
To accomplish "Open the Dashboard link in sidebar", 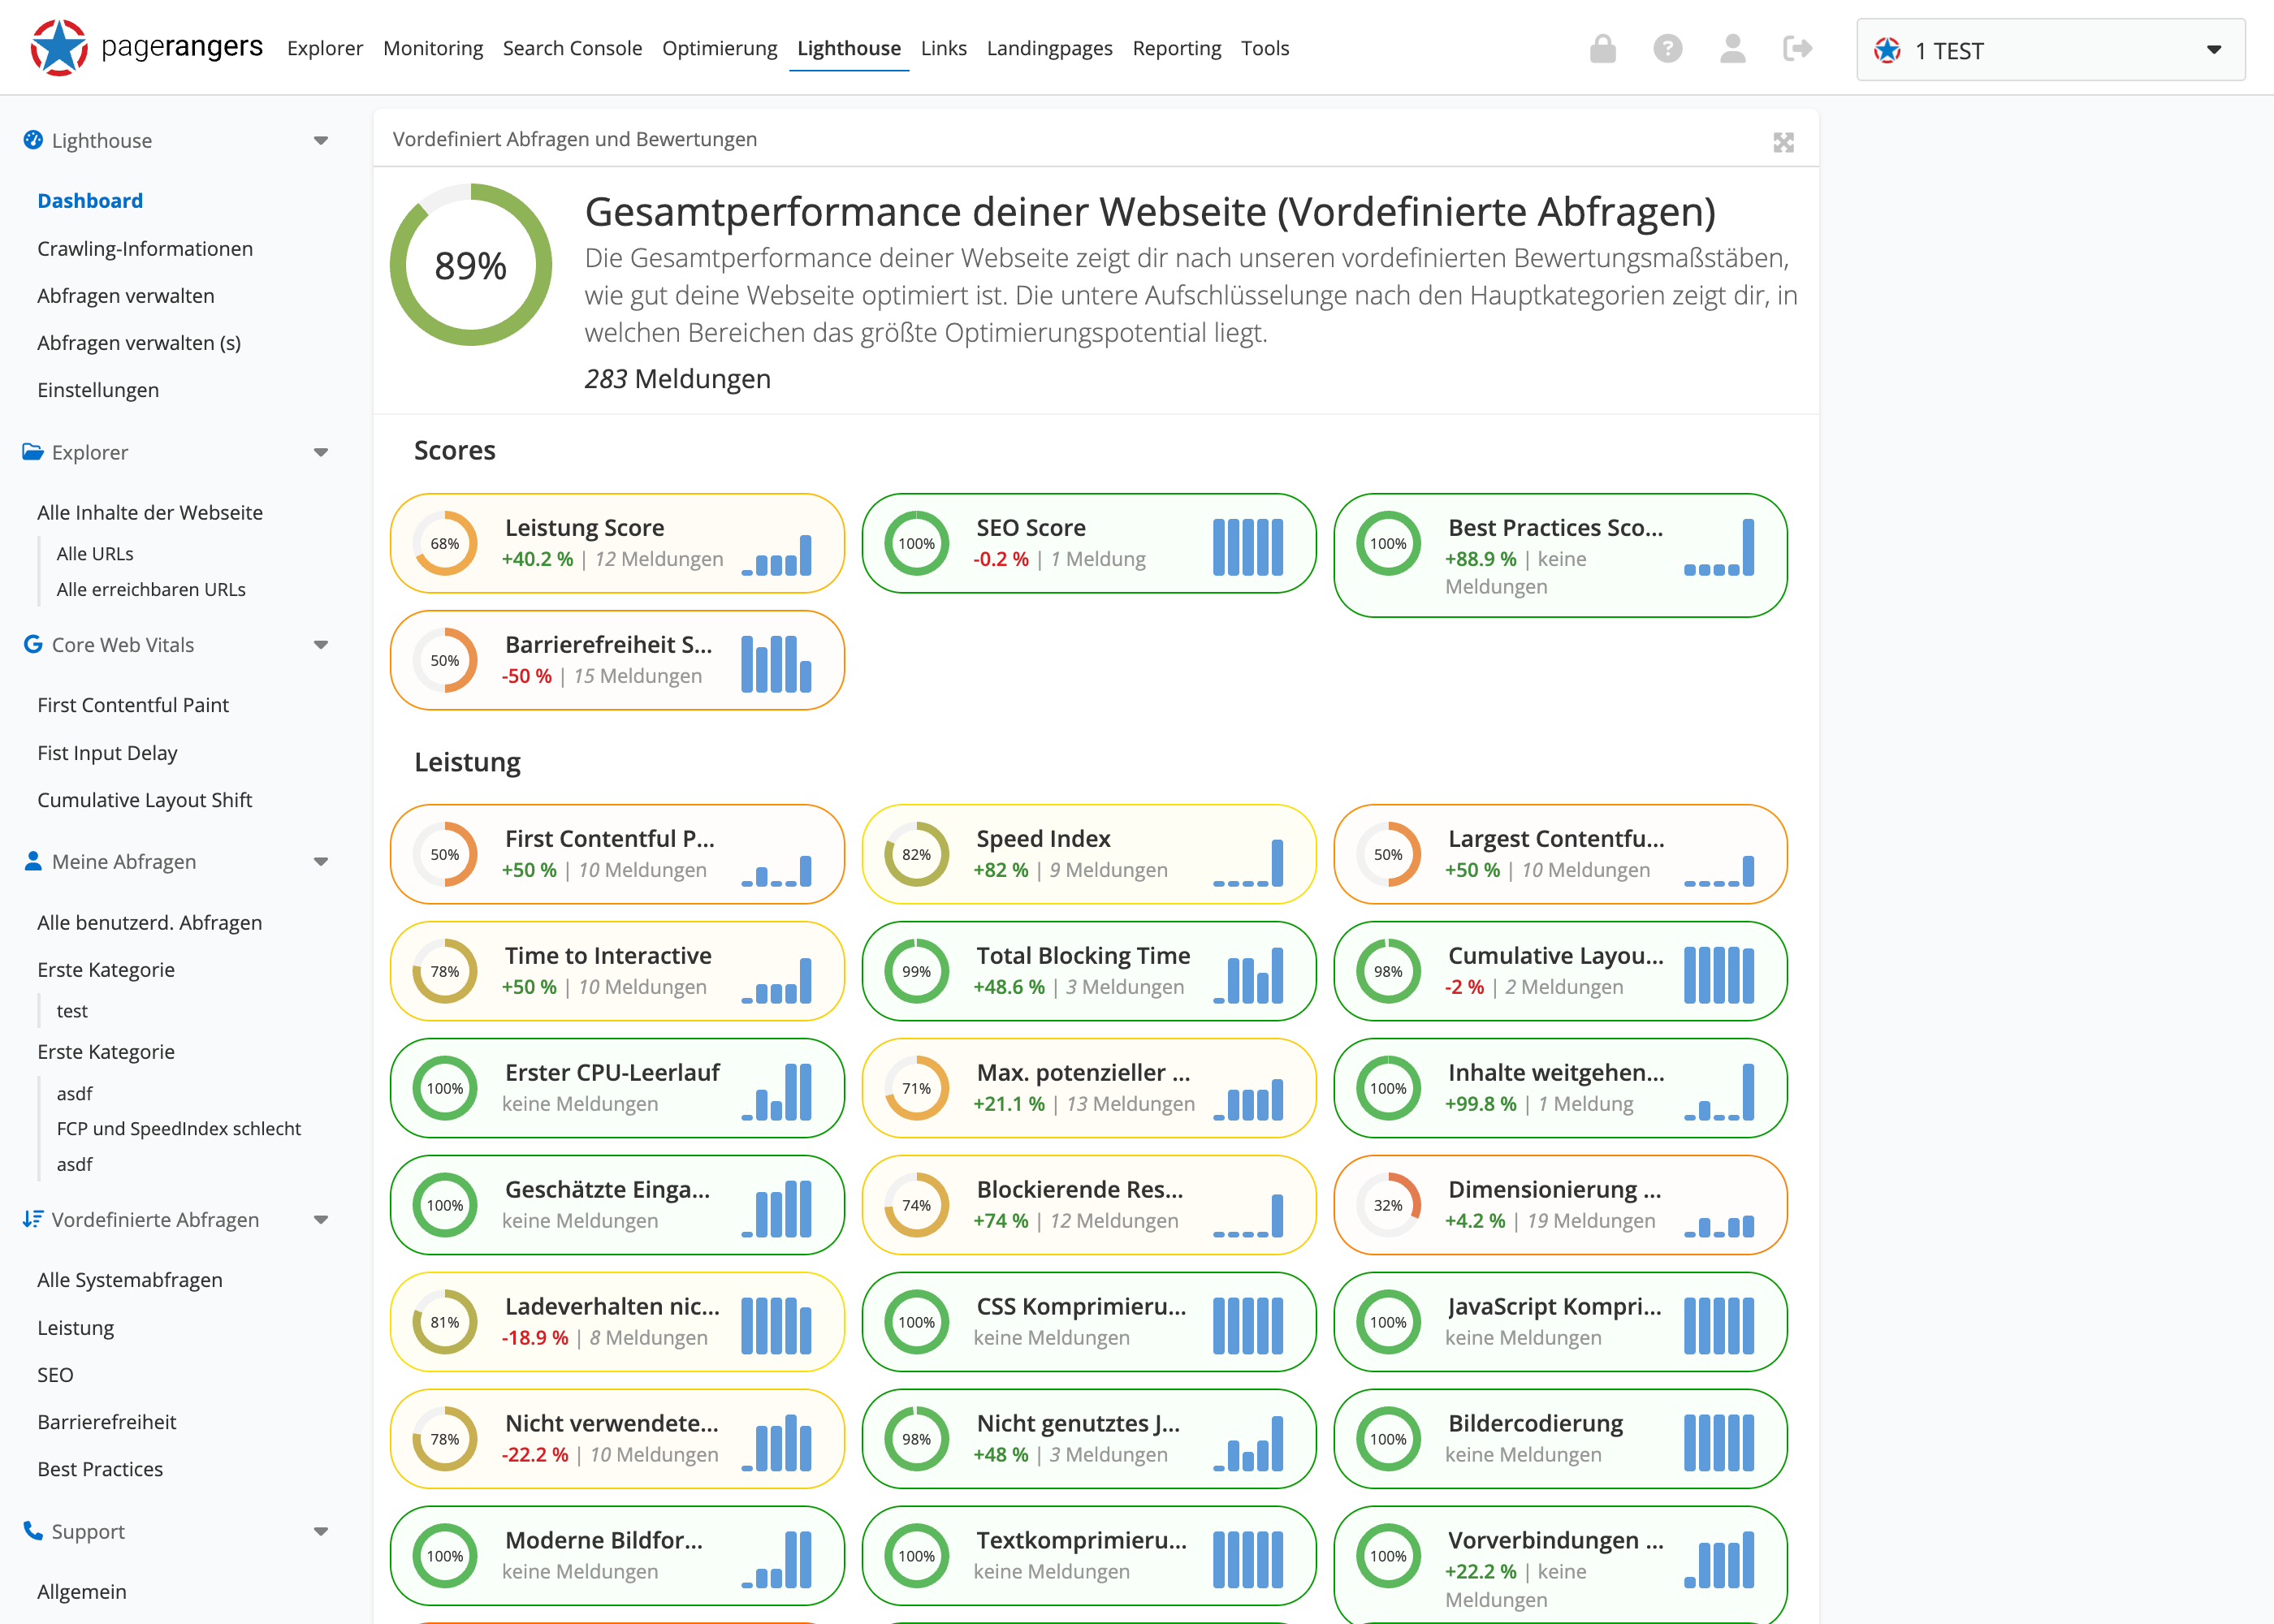I will pyautogui.click(x=90, y=200).
